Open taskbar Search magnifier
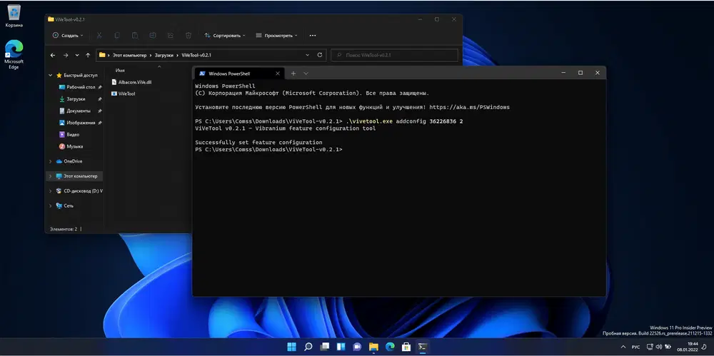 308,347
